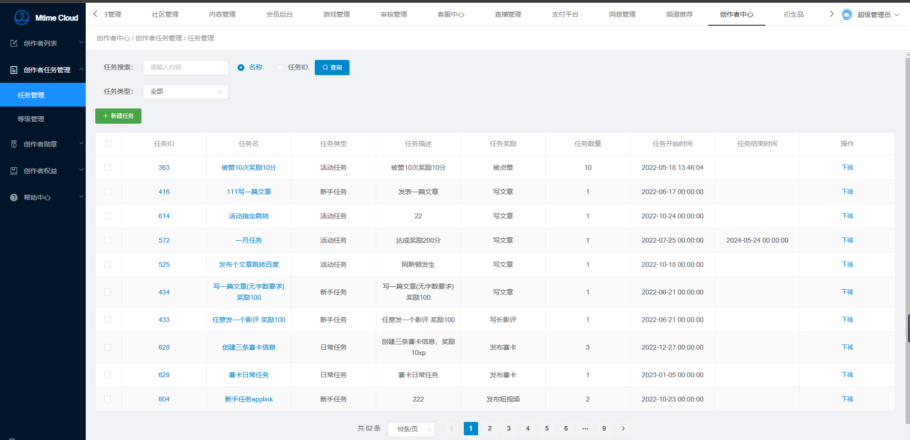This screenshot has height=440, width=910.
Task: Click the 查询 search button
Action: (332, 68)
